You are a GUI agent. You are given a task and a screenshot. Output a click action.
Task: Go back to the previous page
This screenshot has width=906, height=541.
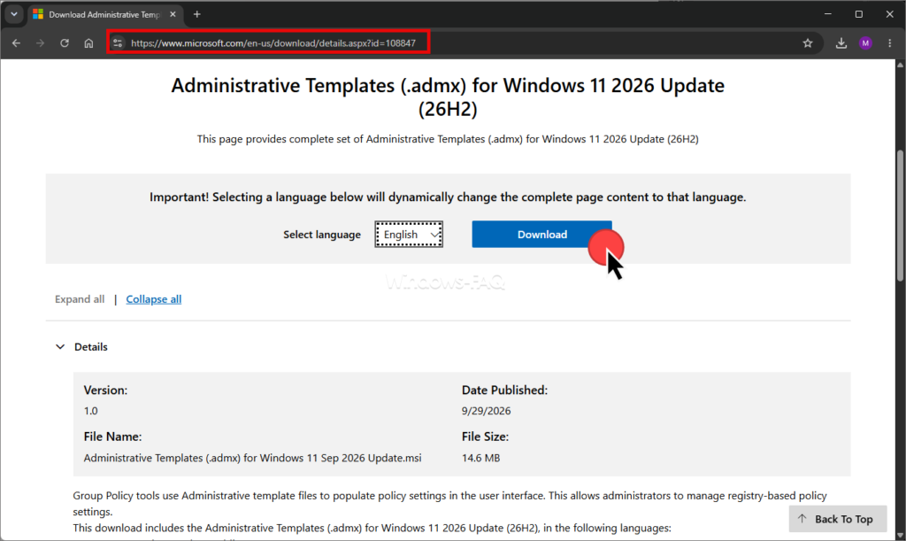16,43
